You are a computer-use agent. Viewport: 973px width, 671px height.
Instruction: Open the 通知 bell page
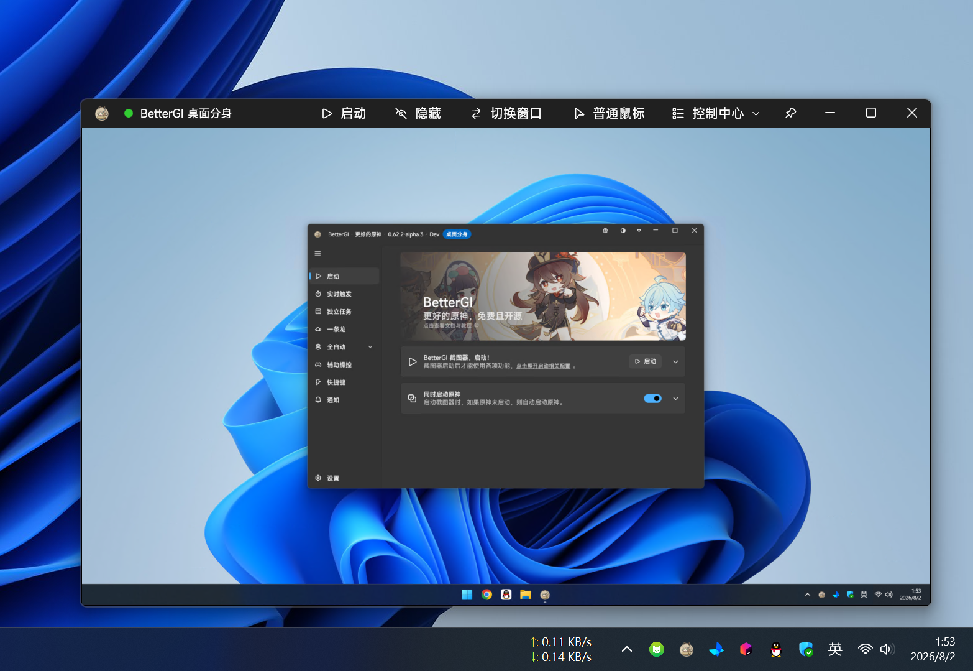[x=344, y=400]
